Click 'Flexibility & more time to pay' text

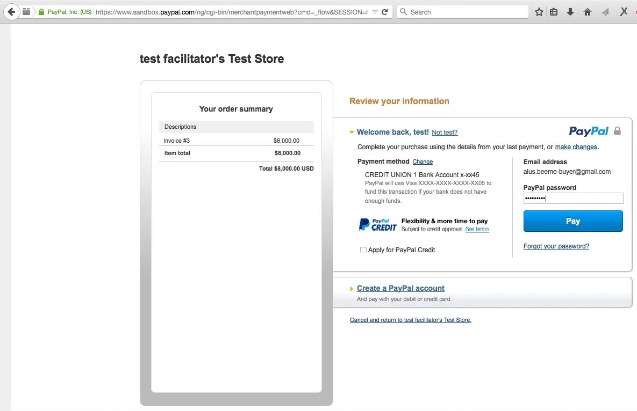[445, 221]
